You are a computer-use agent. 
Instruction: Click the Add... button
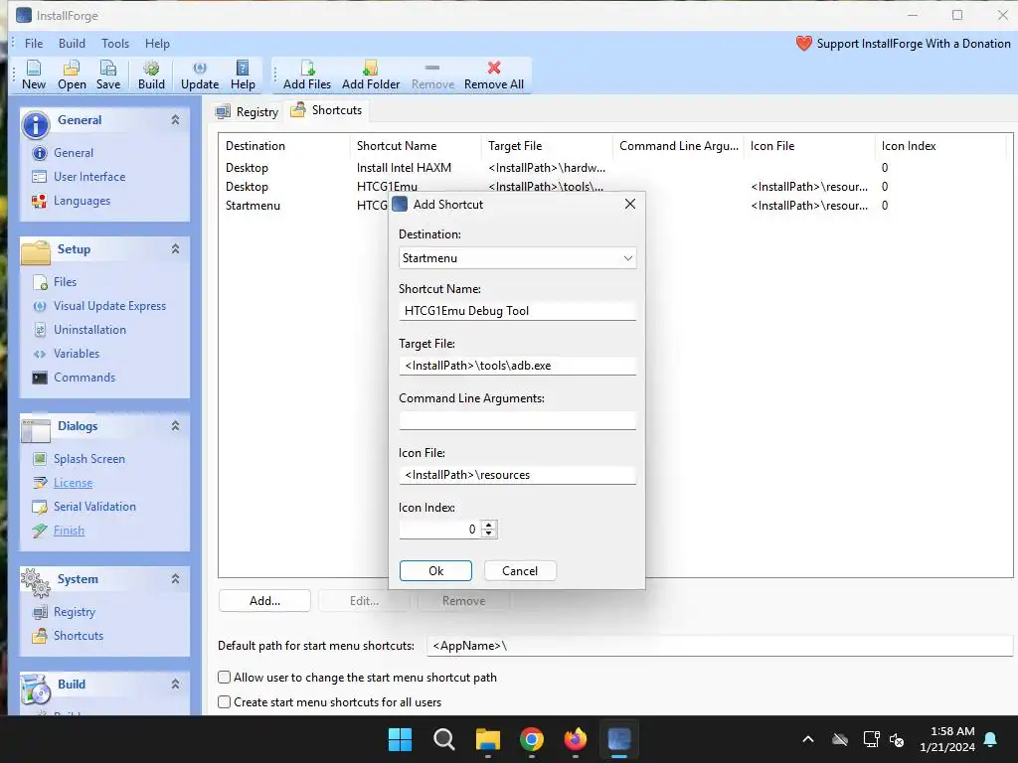(264, 601)
